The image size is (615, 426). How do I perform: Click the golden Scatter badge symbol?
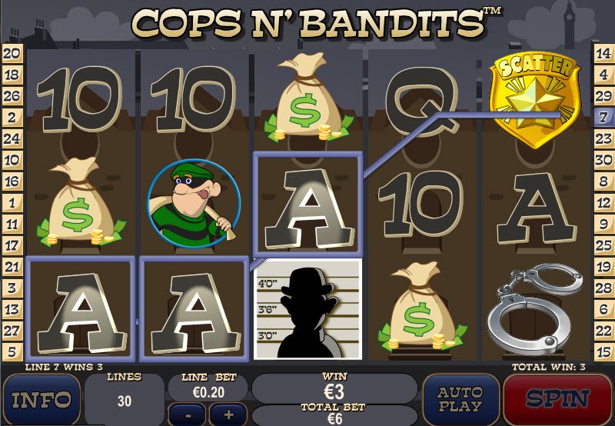tap(535, 100)
